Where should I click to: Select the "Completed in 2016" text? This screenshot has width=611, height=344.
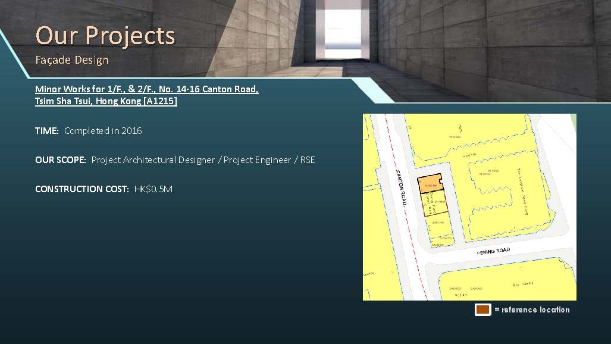pos(103,130)
